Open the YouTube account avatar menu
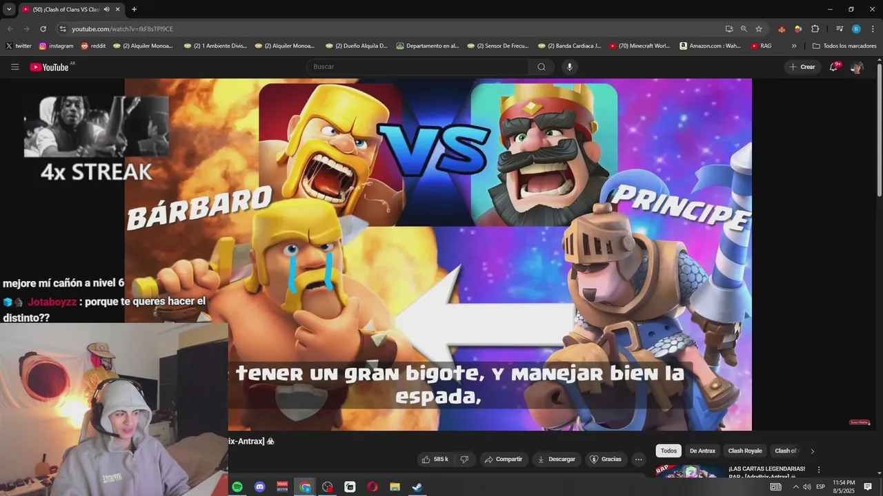This screenshot has width=883, height=496. pos(857,67)
